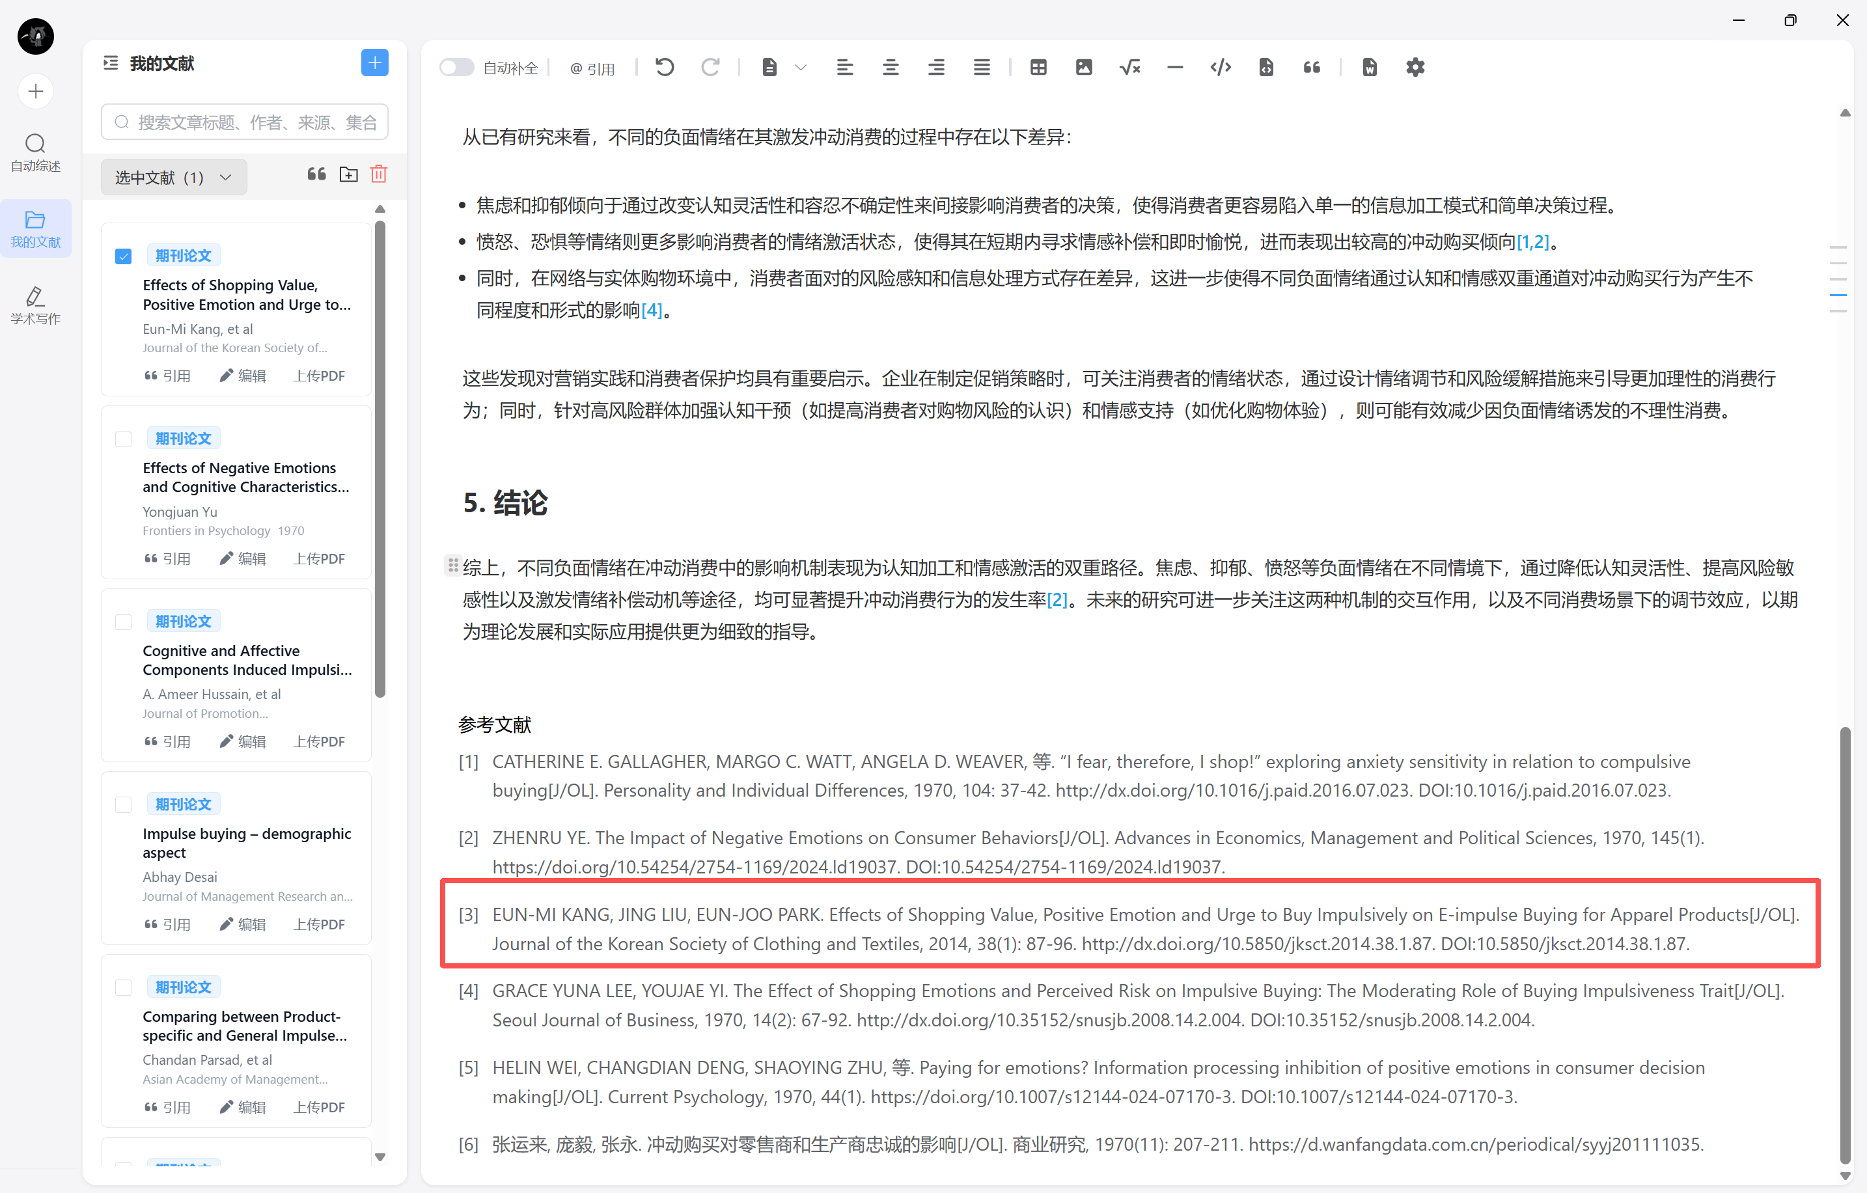Uncheck the Effects of Shopping Value paper
Screen dimensions: 1867x1193
123,256
